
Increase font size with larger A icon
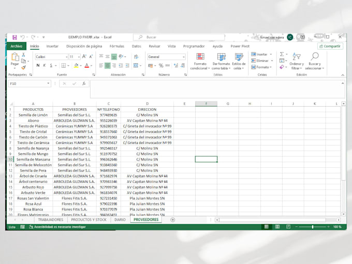click(84, 56)
